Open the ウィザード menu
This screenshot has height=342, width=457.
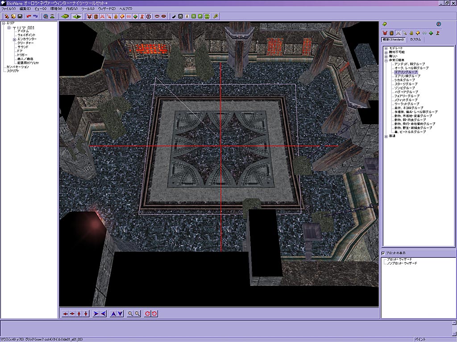107,8
